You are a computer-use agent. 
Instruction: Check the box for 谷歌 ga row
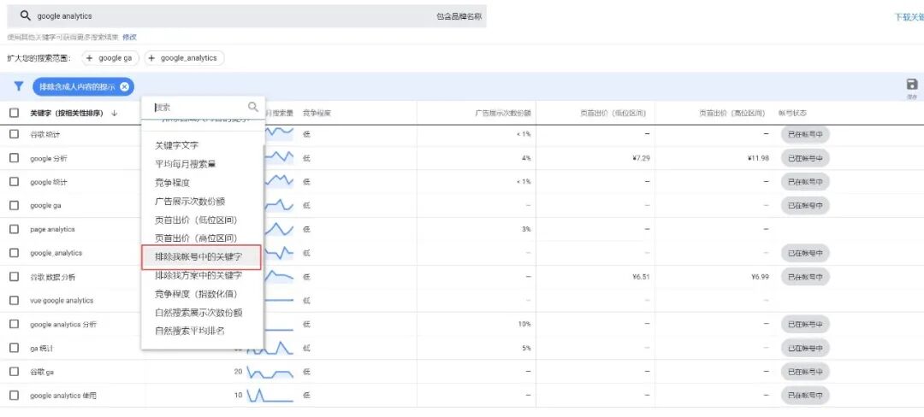point(15,372)
